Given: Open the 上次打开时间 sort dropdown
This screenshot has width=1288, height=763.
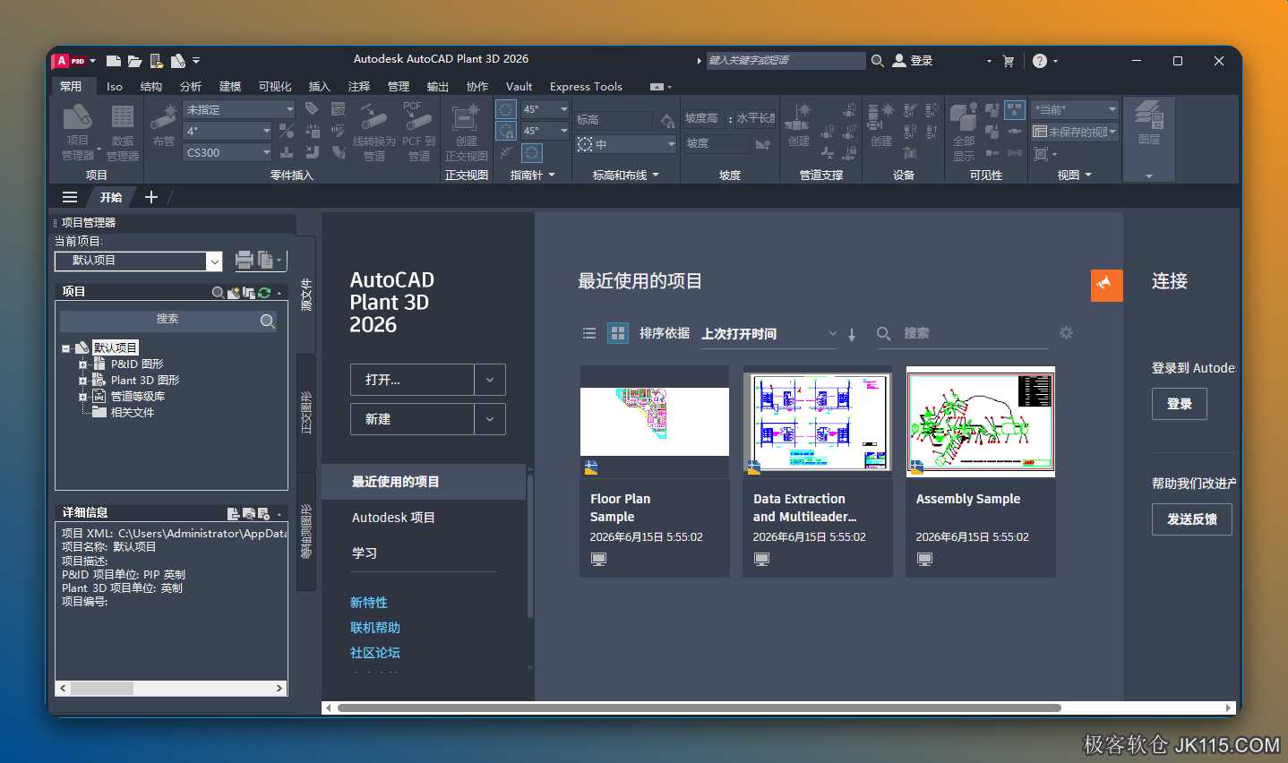Looking at the screenshot, I should coord(769,334).
